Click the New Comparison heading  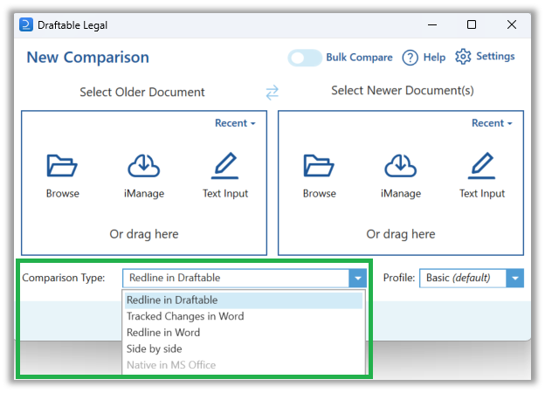[88, 58]
